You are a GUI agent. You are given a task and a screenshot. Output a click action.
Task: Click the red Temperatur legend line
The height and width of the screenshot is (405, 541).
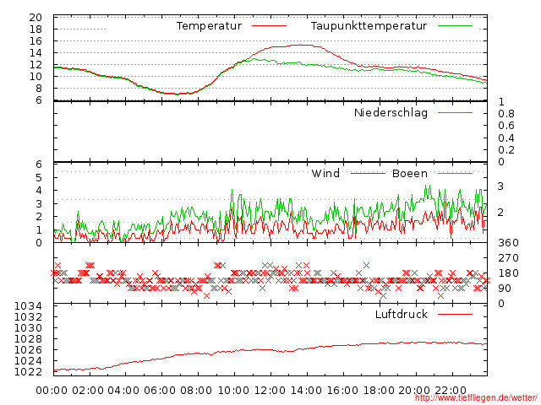pos(269,26)
